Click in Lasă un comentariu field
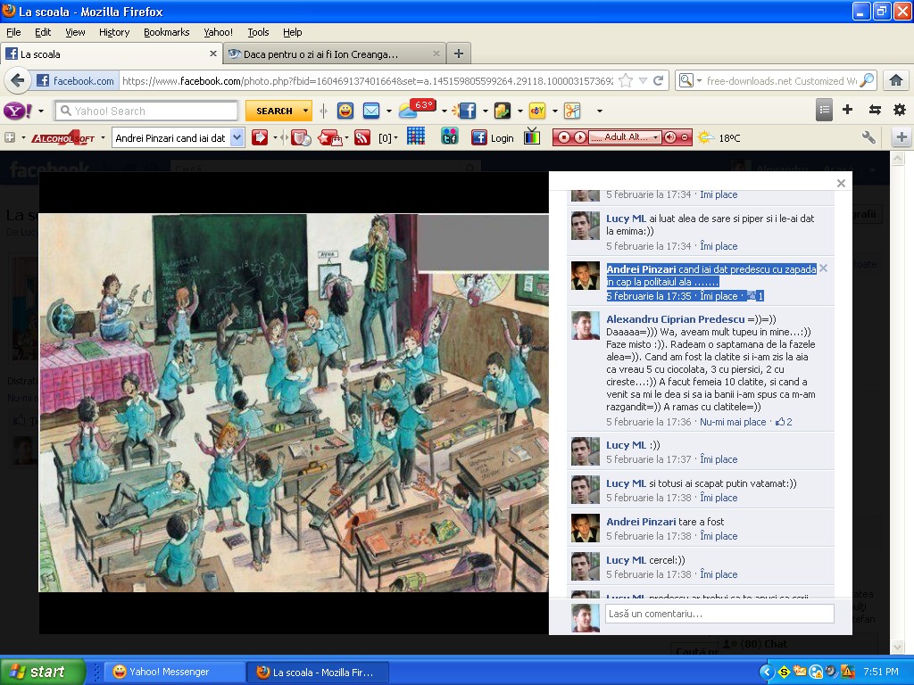The height and width of the screenshot is (685, 914). [x=719, y=614]
